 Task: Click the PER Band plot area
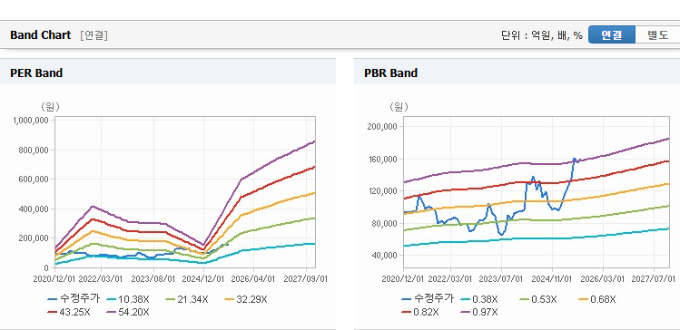click(185, 192)
